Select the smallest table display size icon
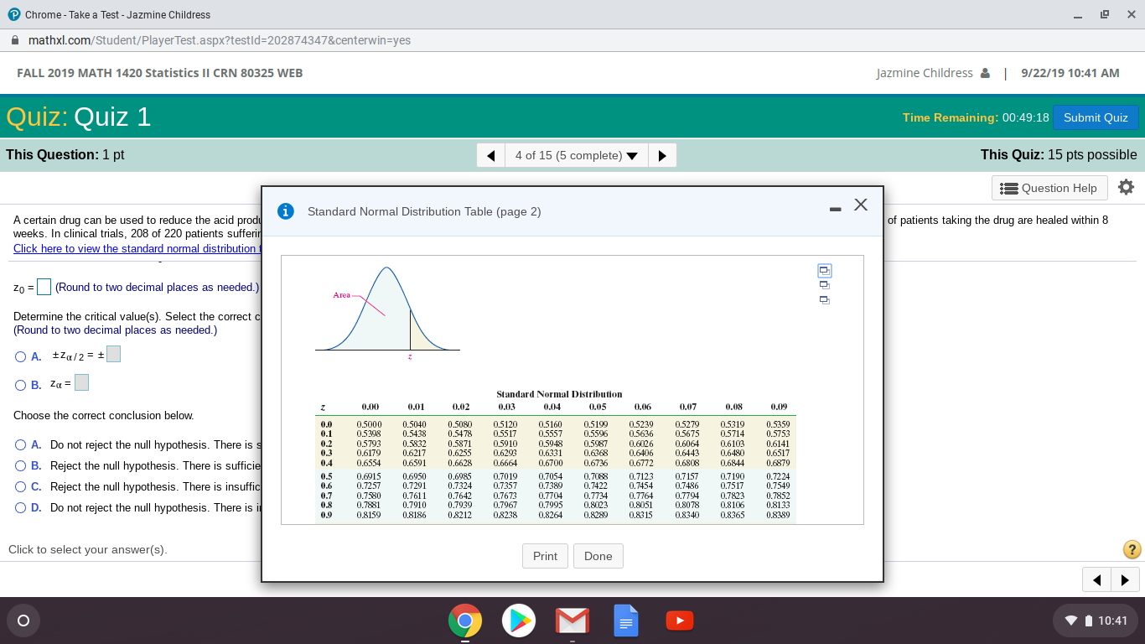 (825, 299)
